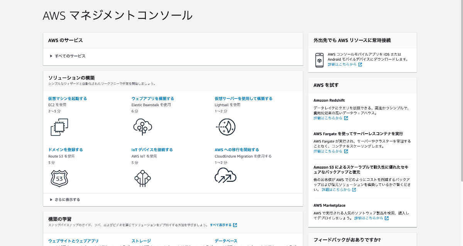Open 仮想サーバーを使用して構築する link
The width and height of the screenshot is (463, 246).
point(243,98)
